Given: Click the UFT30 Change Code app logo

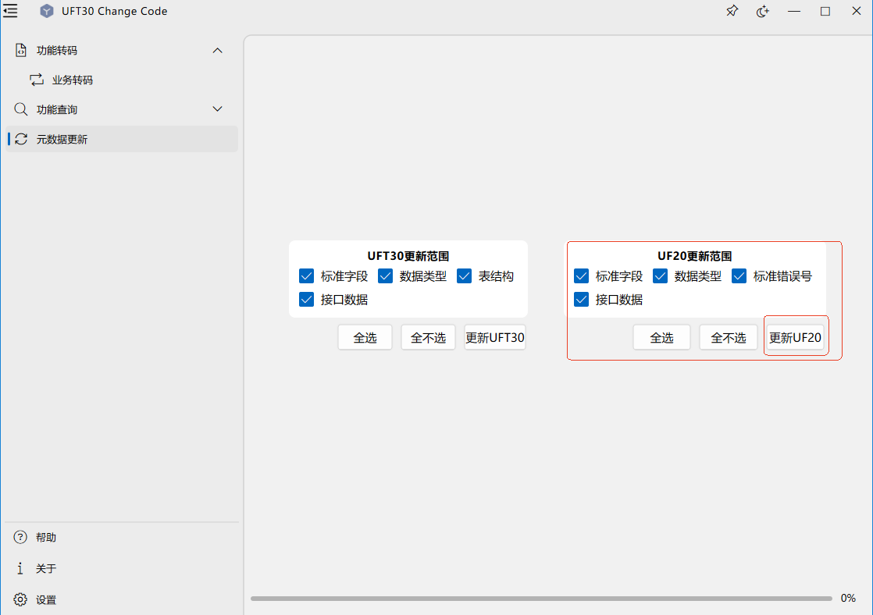Looking at the screenshot, I should [x=47, y=11].
